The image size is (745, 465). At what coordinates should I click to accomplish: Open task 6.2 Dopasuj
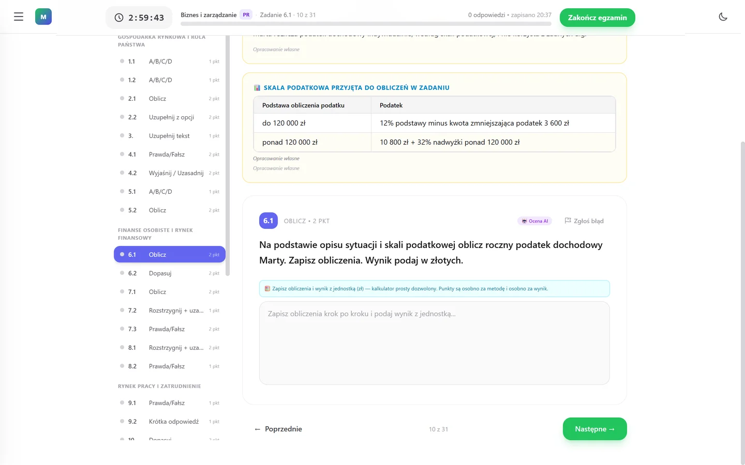[170, 273]
